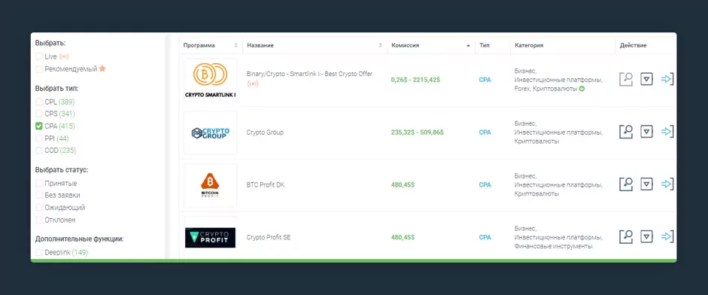Check the Без заявки status checkbox

point(39,195)
